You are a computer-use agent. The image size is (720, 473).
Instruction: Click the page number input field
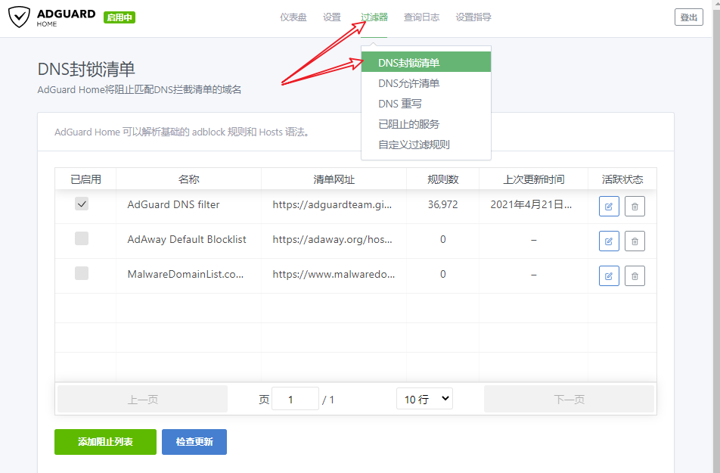[295, 399]
